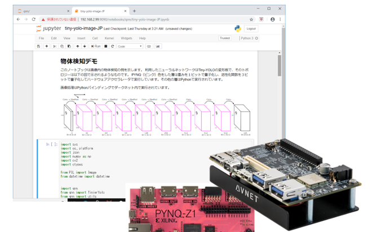Viewport: 372px width, 232px height.
Task: Run the selected cell
Action: click(96, 46)
